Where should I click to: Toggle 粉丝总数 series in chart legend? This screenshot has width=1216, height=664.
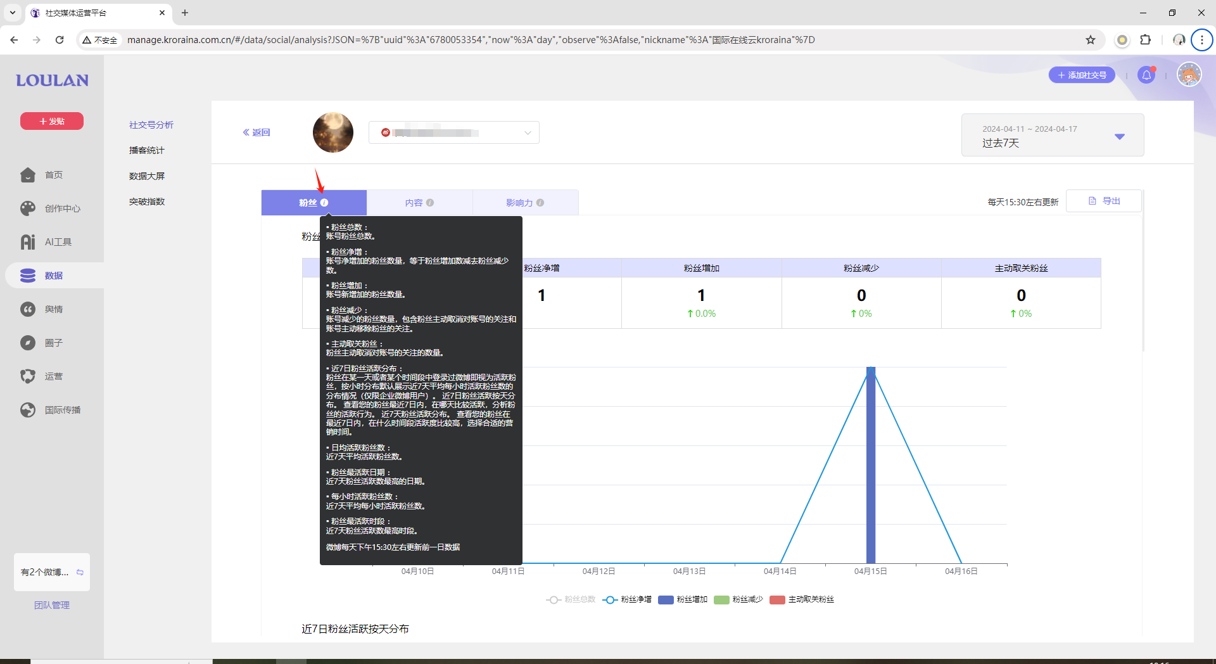[571, 599]
